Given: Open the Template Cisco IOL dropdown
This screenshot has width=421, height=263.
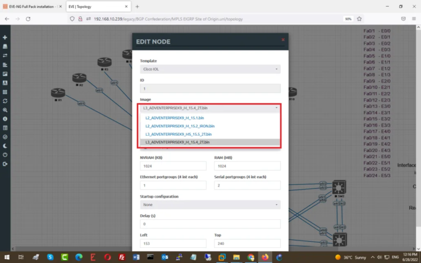Looking at the screenshot, I should 209,70.
